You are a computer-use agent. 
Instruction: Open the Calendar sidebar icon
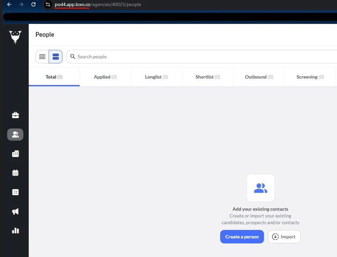click(x=15, y=173)
